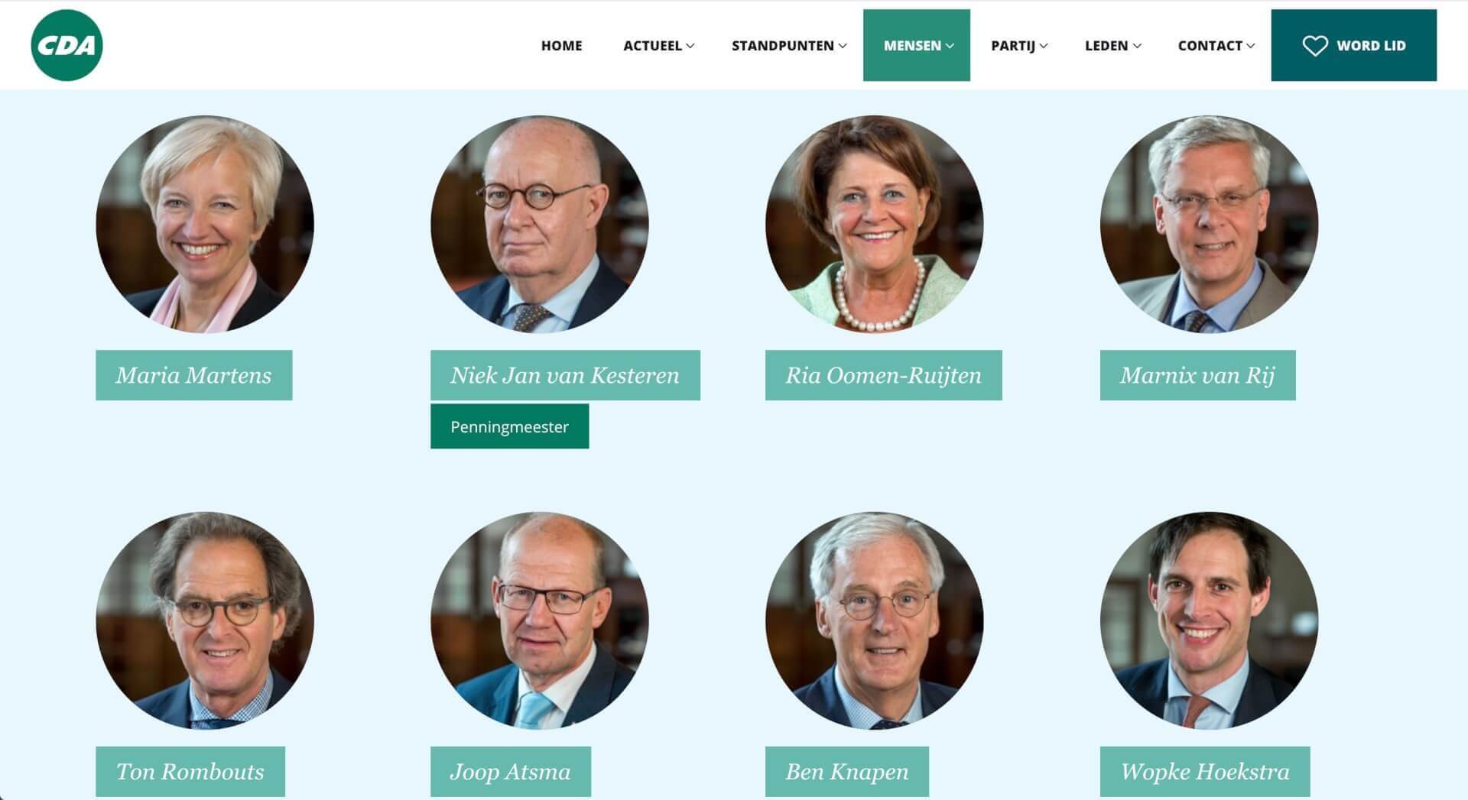Viewport: 1468px width, 800px height.
Task: Open the Ben Knapen name link
Action: tap(847, 772)
